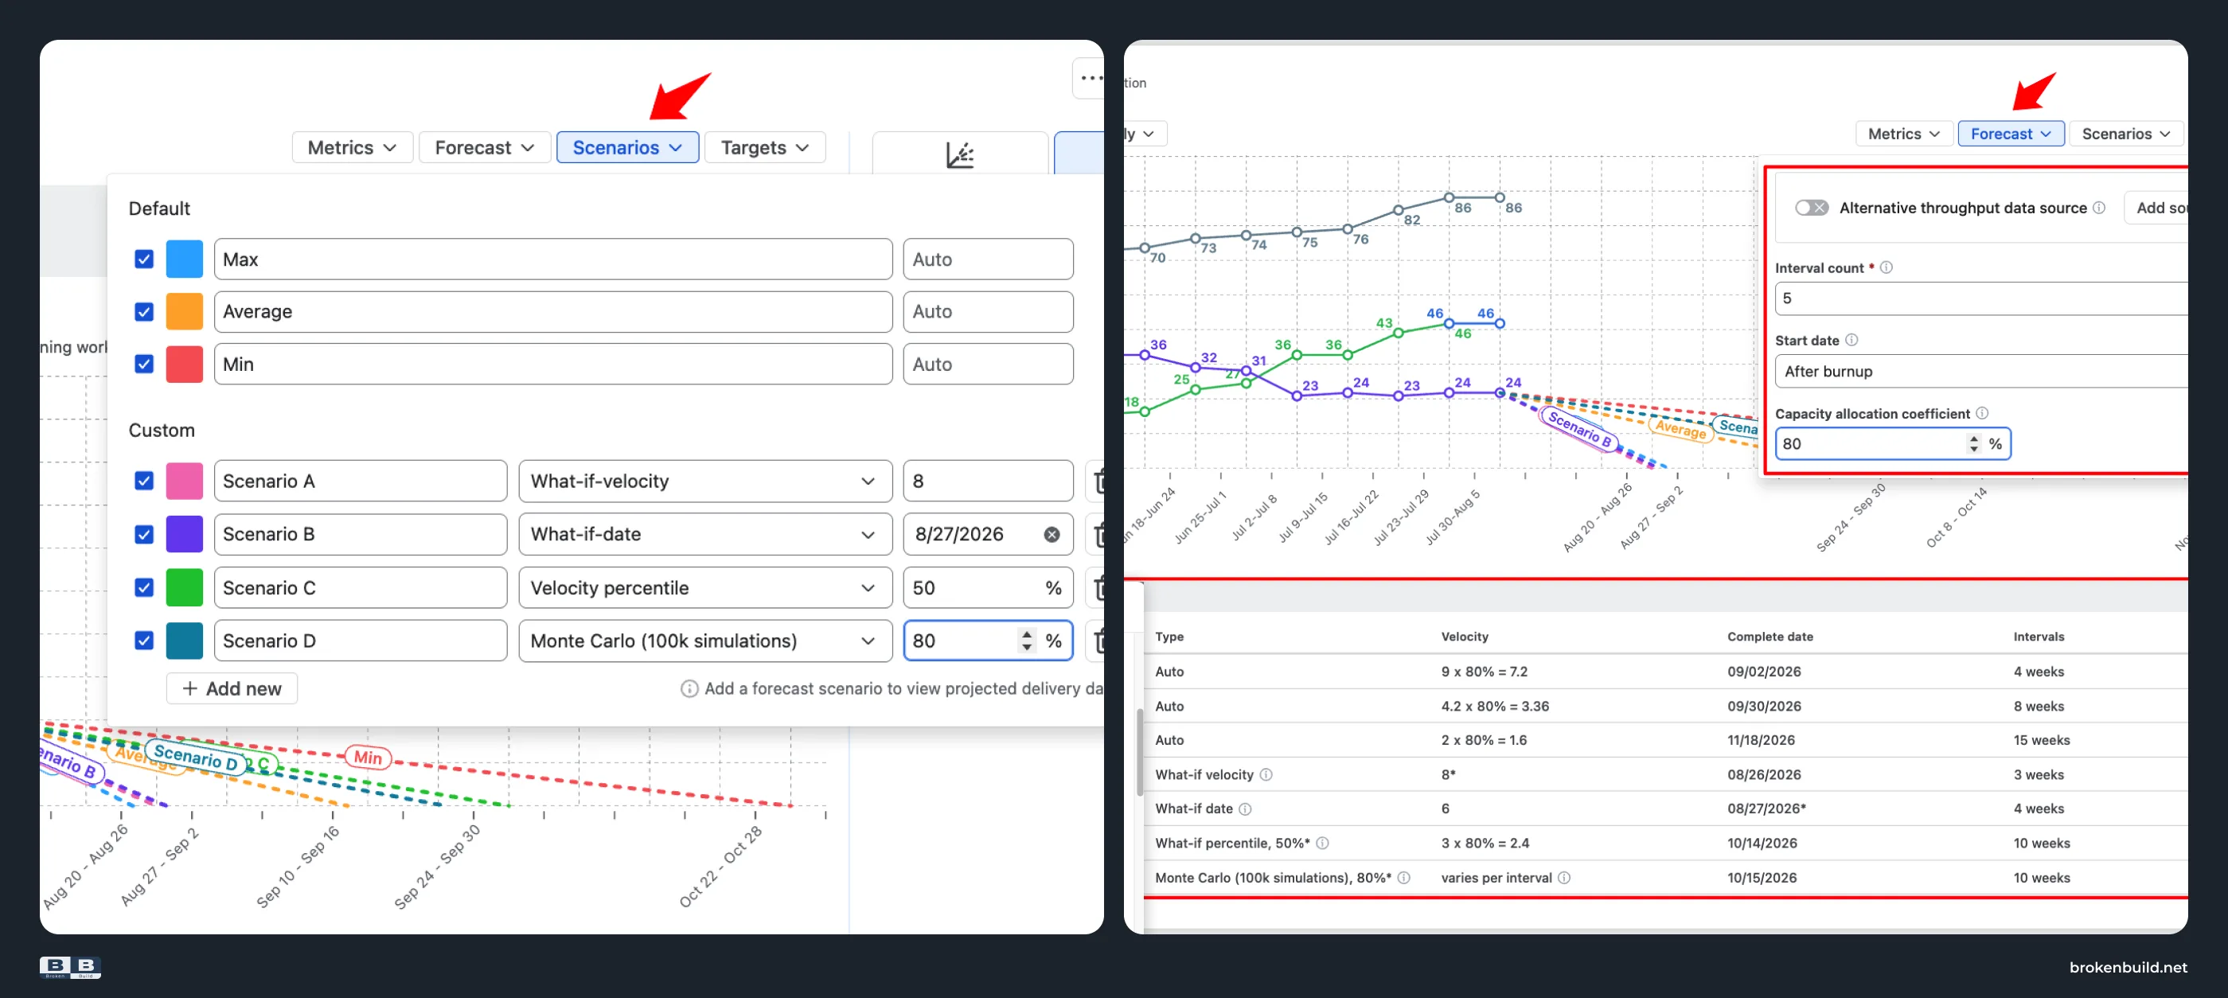The height and width of the screenshot is (998, 2228).
Task: Click Add new scenario button
Action: coord(232,688)
